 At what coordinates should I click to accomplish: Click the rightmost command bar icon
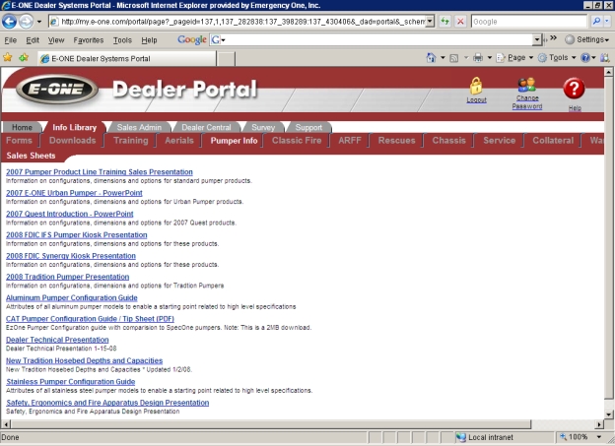pos(605,58)
